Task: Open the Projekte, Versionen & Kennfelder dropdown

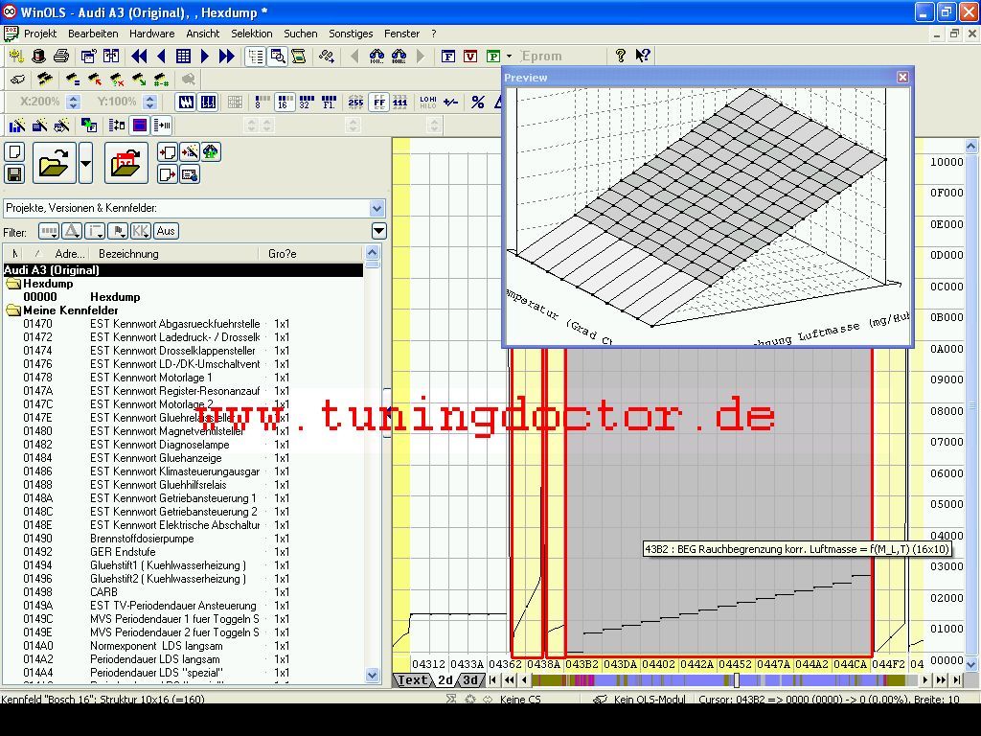Action: 376,208
